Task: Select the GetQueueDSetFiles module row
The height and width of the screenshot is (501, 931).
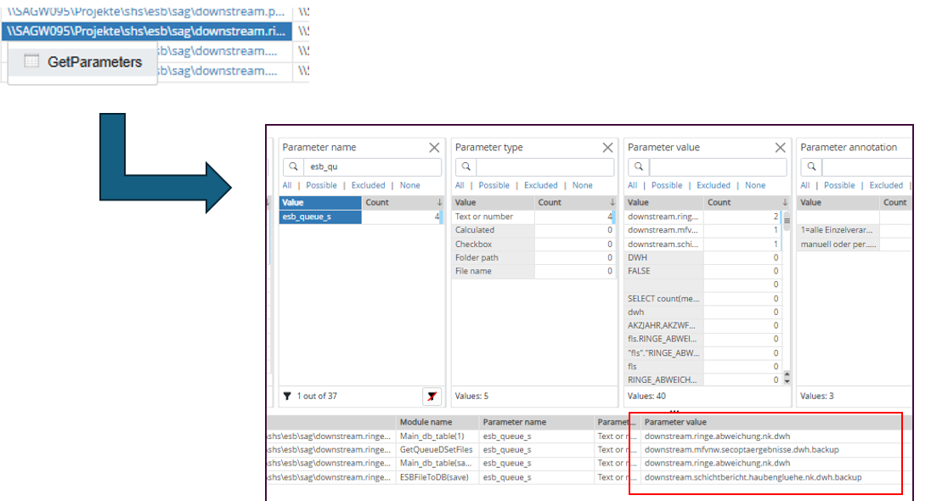Action: pyautogui.click(x=435, y=449)
